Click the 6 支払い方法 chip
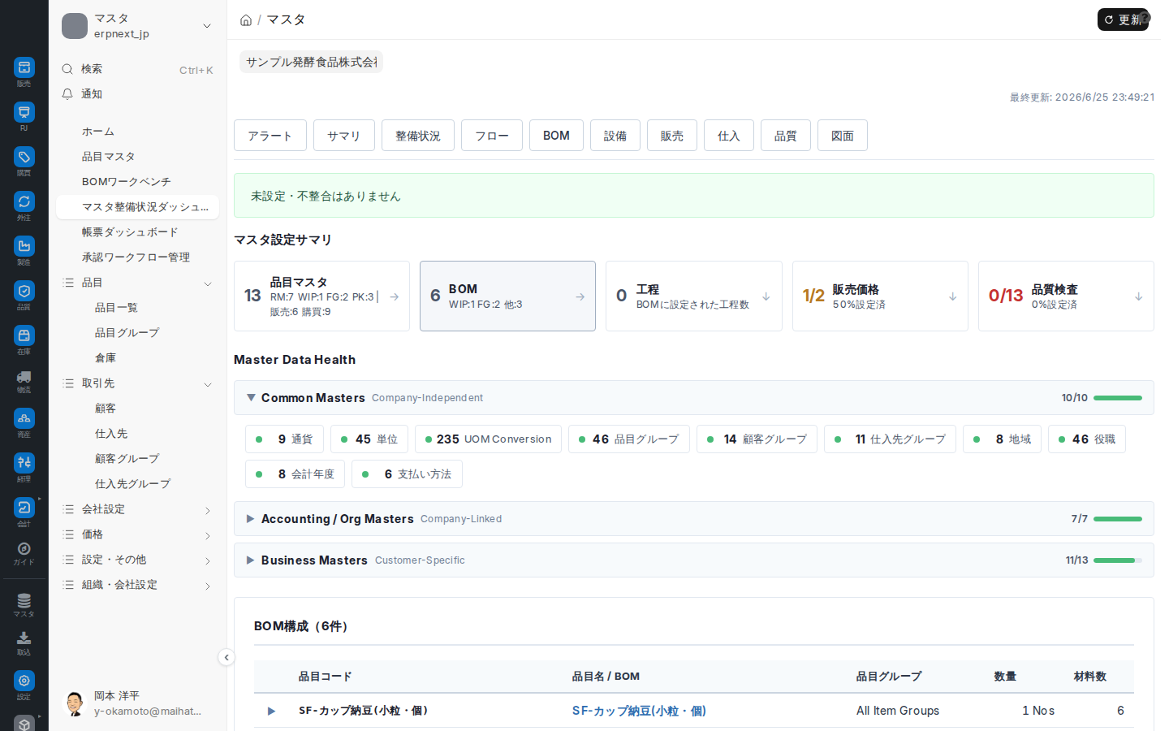The width and height of the screenshot is (1169, 731). 407,474
